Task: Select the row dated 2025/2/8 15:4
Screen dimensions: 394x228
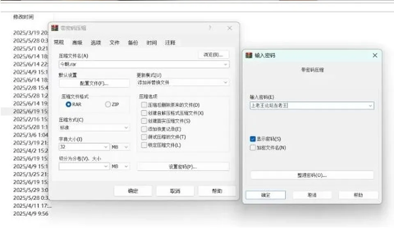Action: (x=31, y=88)
